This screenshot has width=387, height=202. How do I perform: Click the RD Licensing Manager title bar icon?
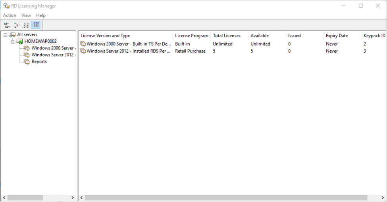6,6
